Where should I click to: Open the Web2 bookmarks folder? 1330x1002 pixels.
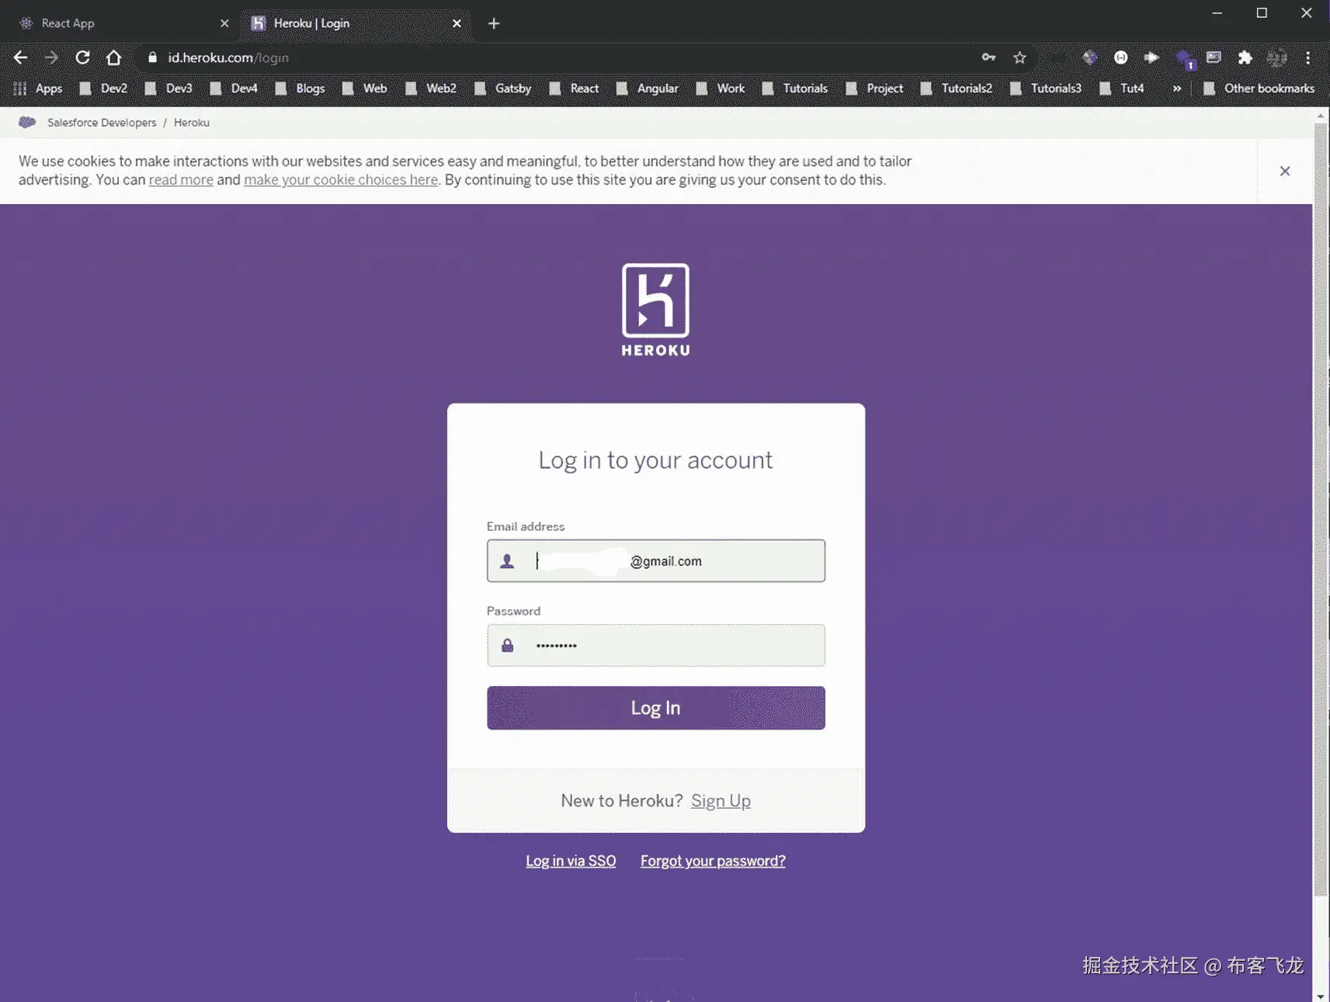(x=431, y=88)
